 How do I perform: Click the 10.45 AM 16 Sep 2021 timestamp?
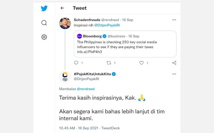pyautogui.click(x=79, y=128)
